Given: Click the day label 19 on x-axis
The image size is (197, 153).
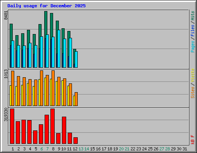Looking at the screenshot, I should 115,149.
